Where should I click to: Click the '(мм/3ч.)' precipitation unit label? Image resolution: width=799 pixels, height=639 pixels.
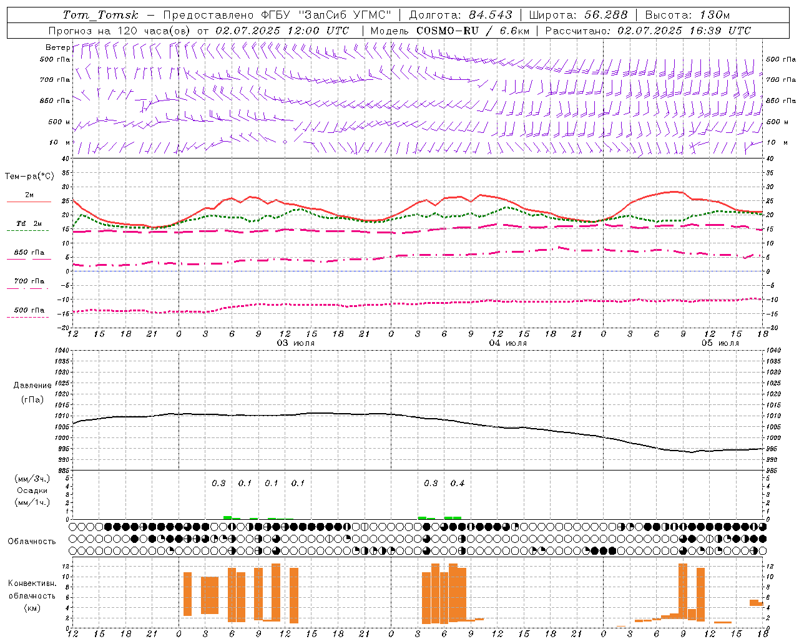[32, 479]
